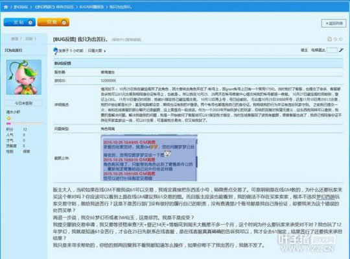Screen dimensions: 350x259
Task: Click the value in the 问题类型 row
Action: [x=108, y=129]
